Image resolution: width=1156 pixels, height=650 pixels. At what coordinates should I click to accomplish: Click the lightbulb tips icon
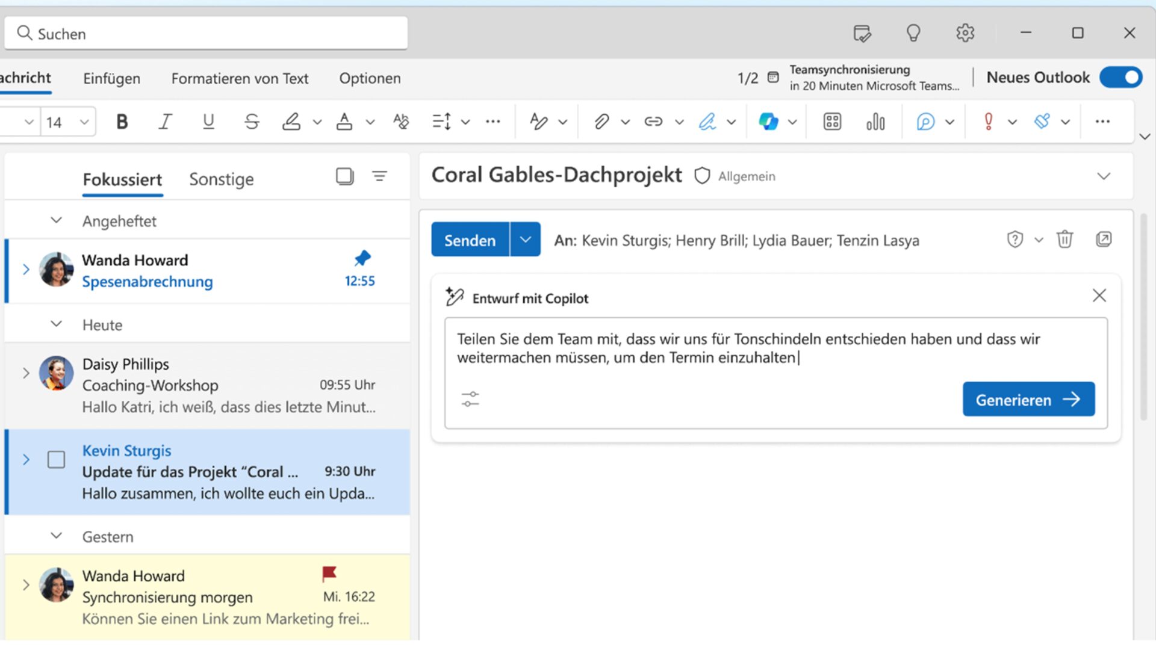(x=913, y=33)
